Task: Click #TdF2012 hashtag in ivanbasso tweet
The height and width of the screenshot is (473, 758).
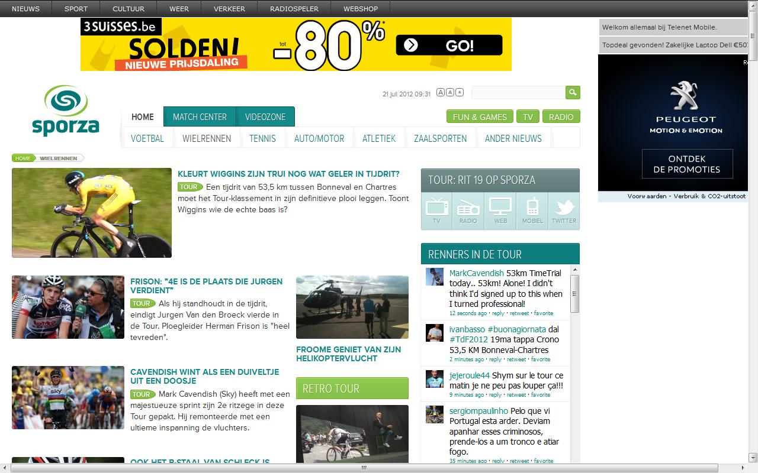Action: pos(468,339)
